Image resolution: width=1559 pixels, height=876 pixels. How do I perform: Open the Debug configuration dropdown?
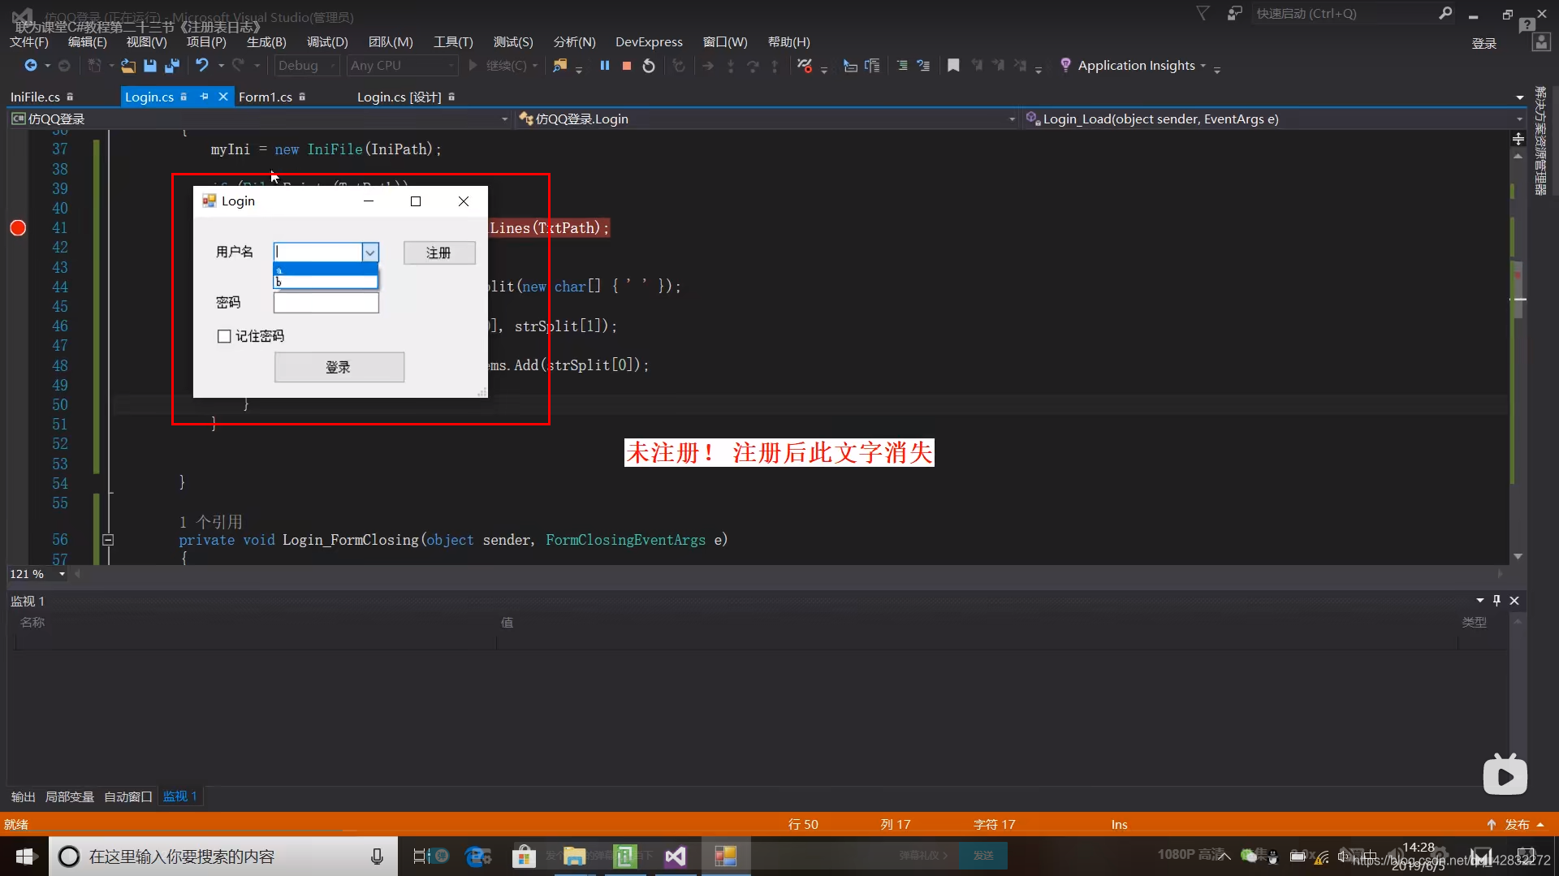(307, 66)
